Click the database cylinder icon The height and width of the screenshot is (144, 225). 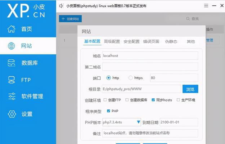[11, 63]
